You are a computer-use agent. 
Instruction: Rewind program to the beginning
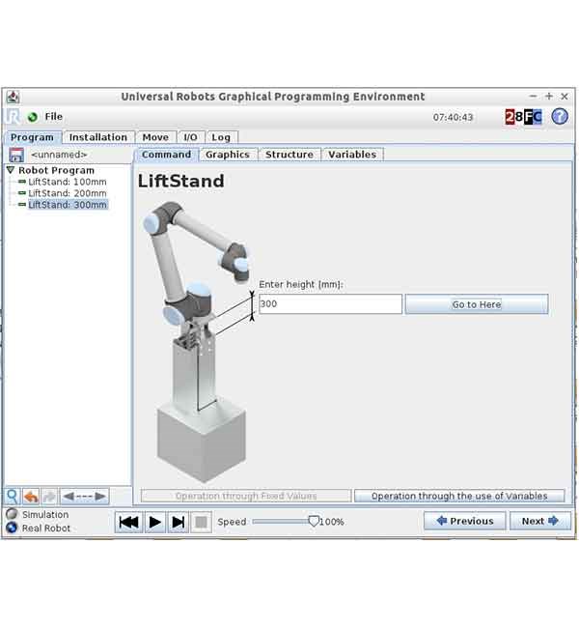coord(129,522)
